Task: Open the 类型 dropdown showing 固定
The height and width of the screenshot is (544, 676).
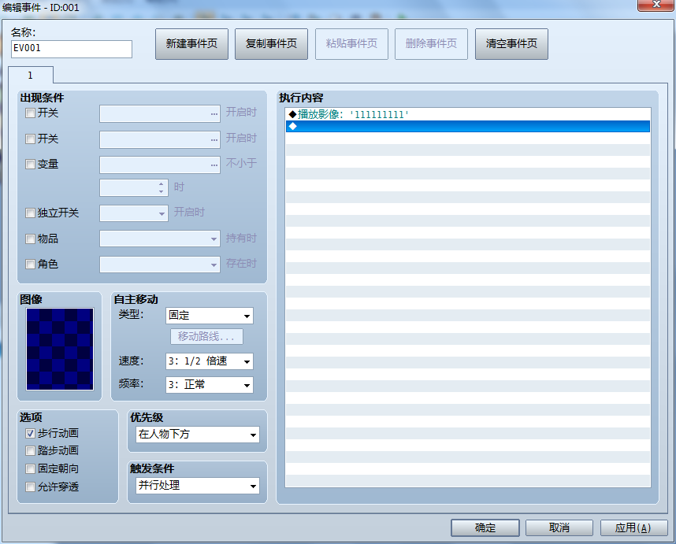Action: 210,316
